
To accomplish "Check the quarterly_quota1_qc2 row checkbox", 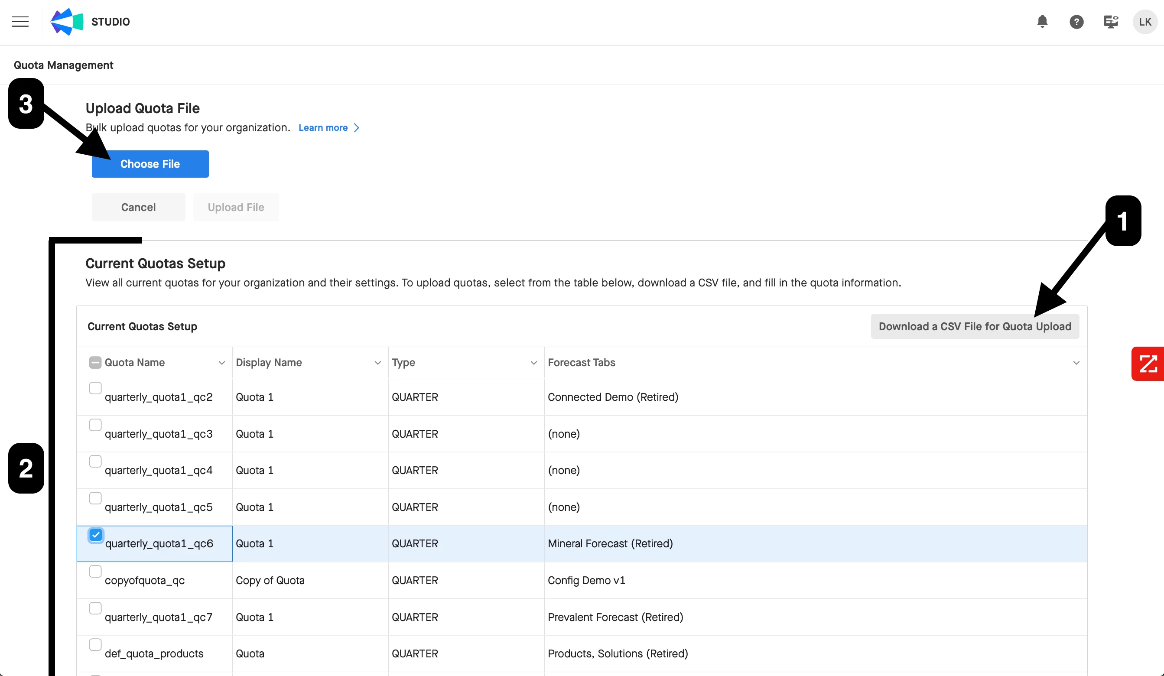I will point(95,388).
